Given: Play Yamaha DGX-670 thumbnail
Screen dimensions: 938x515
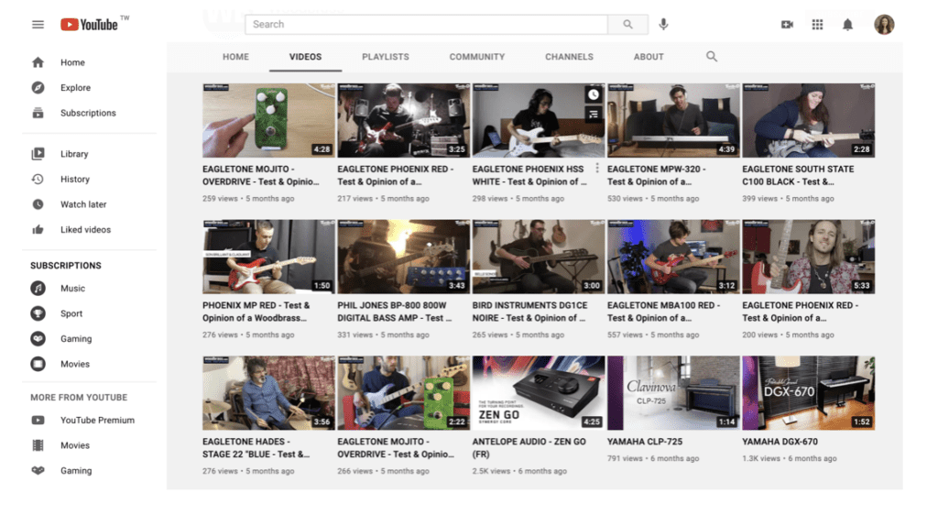Looking at the screenshot, I should click(x=808, y=393).
